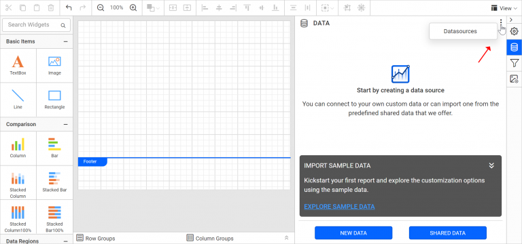Click the Delete trash icon

[x=50, y=7]
